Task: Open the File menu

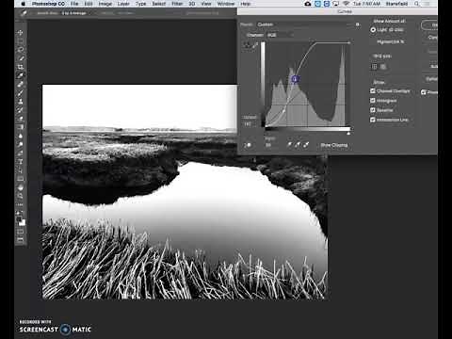Action: point(74,4)
